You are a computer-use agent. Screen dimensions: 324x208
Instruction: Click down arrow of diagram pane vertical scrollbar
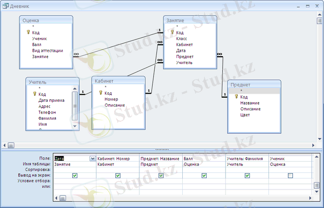[x=320, y=139]
